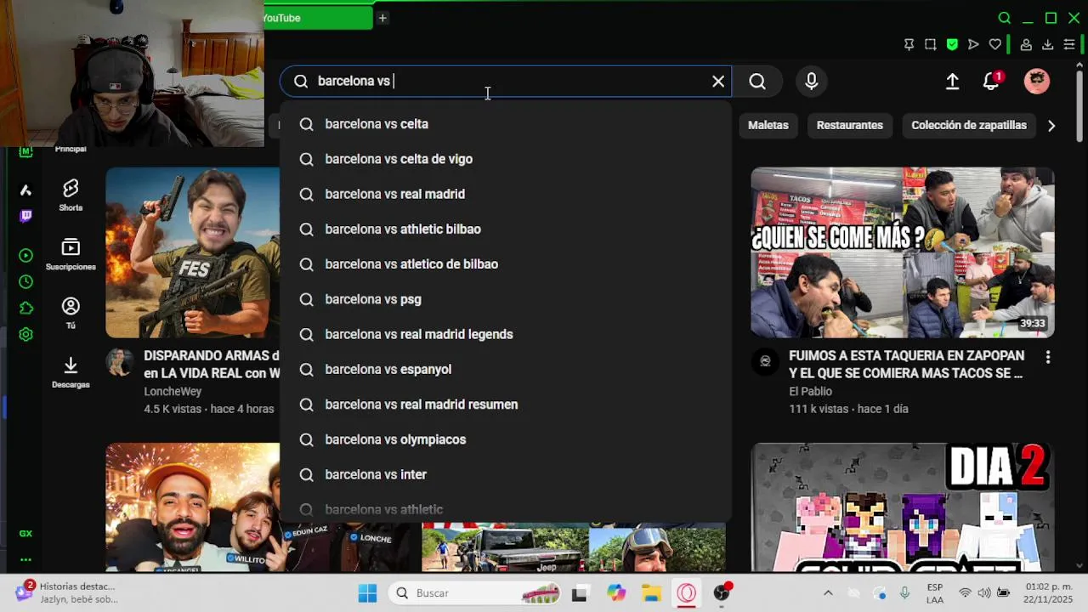1088x612 pixels.
Task: Open the browser tab search magnifier
Action: [x=1005, y=18]
